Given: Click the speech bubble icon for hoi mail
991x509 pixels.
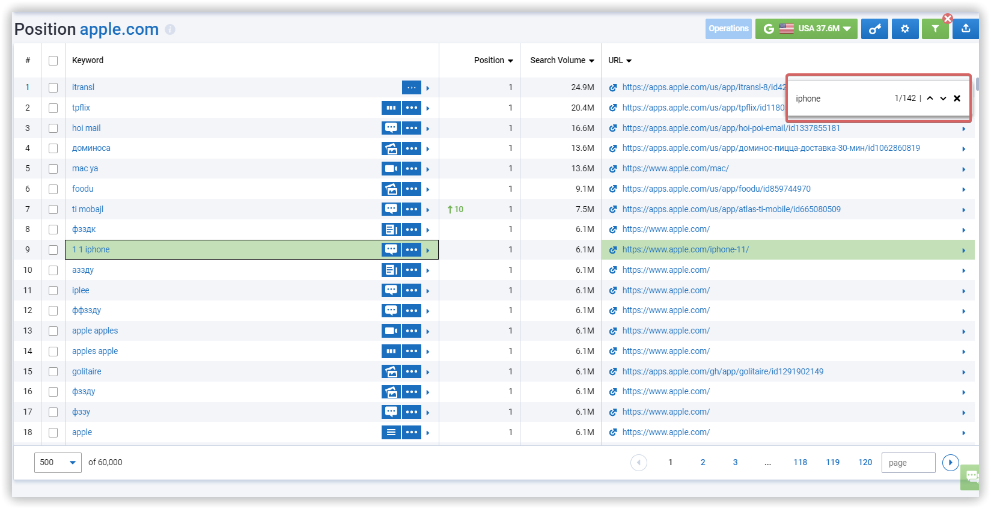Looking at the screenshot, I should click(391, 128).
